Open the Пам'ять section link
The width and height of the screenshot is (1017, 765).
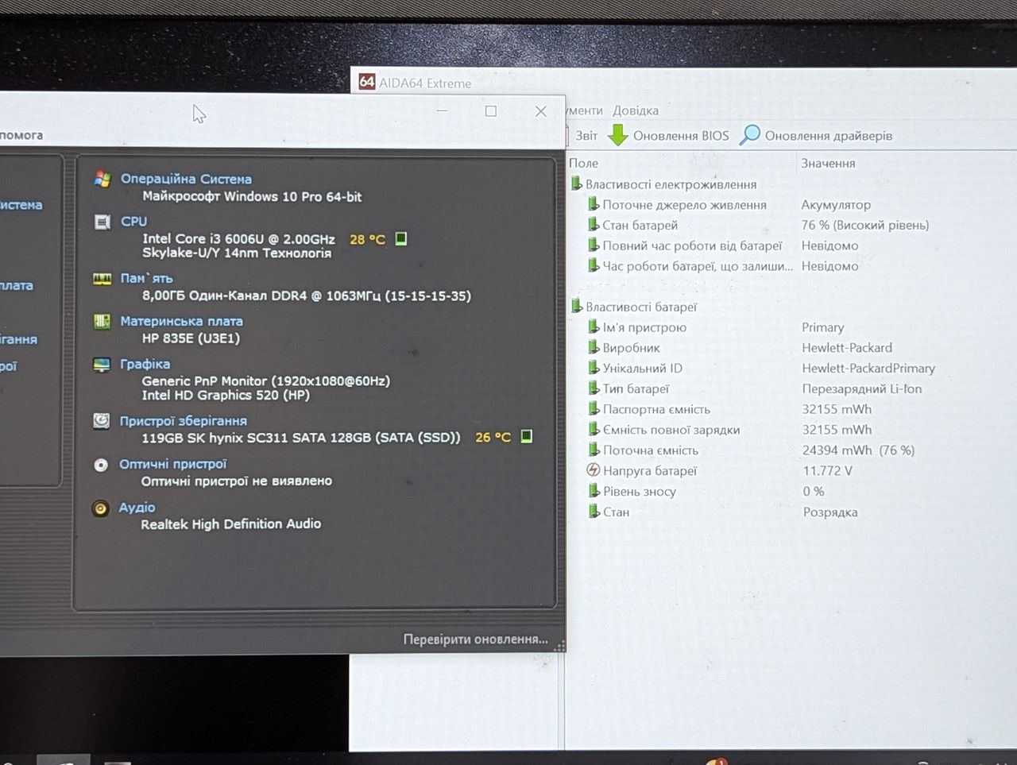coord(146,278)
